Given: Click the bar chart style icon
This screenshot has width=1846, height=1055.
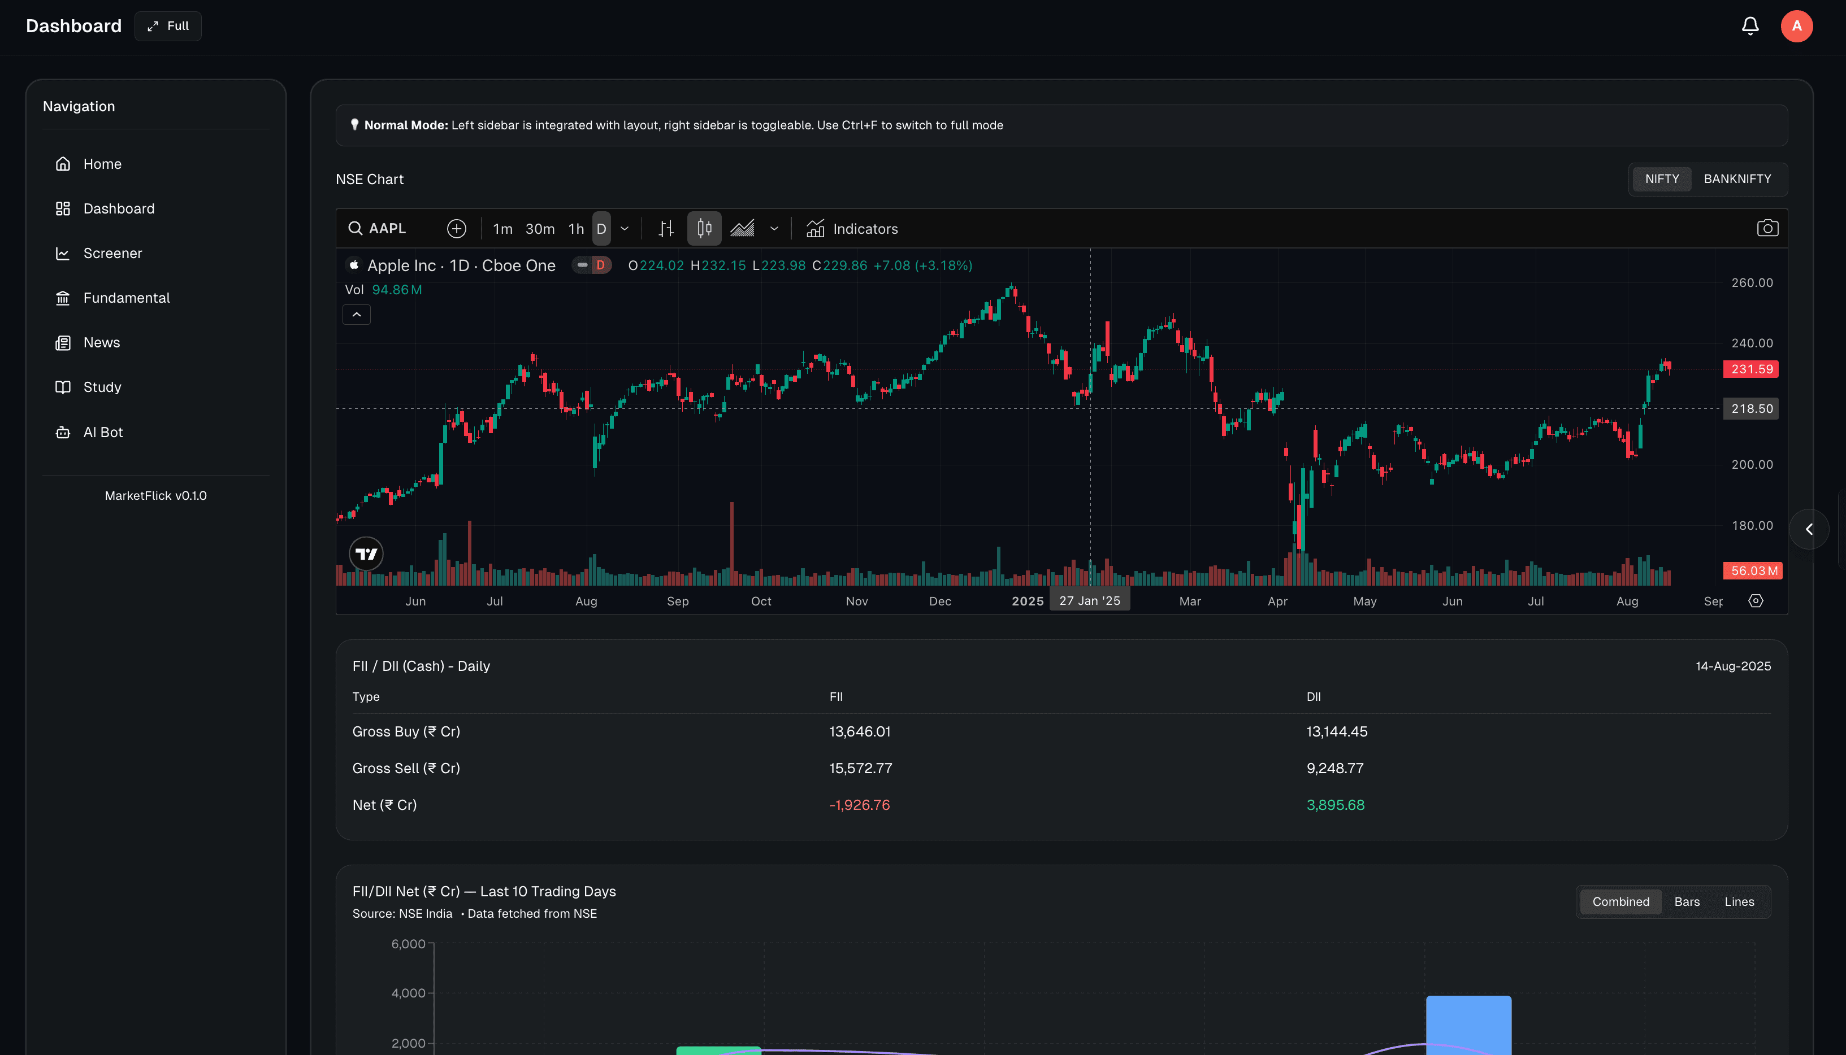Looking at the screenshot, I should [666, 228].
